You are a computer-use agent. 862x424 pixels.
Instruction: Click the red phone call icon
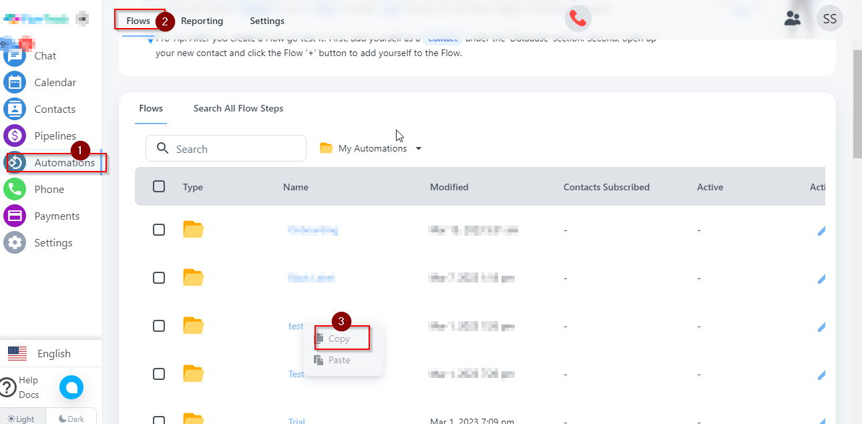[x=578, y=19]
